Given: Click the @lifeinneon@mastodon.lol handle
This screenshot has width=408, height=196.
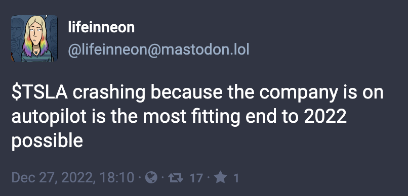Looking at the screenshot, I should (x=158, y=50).
